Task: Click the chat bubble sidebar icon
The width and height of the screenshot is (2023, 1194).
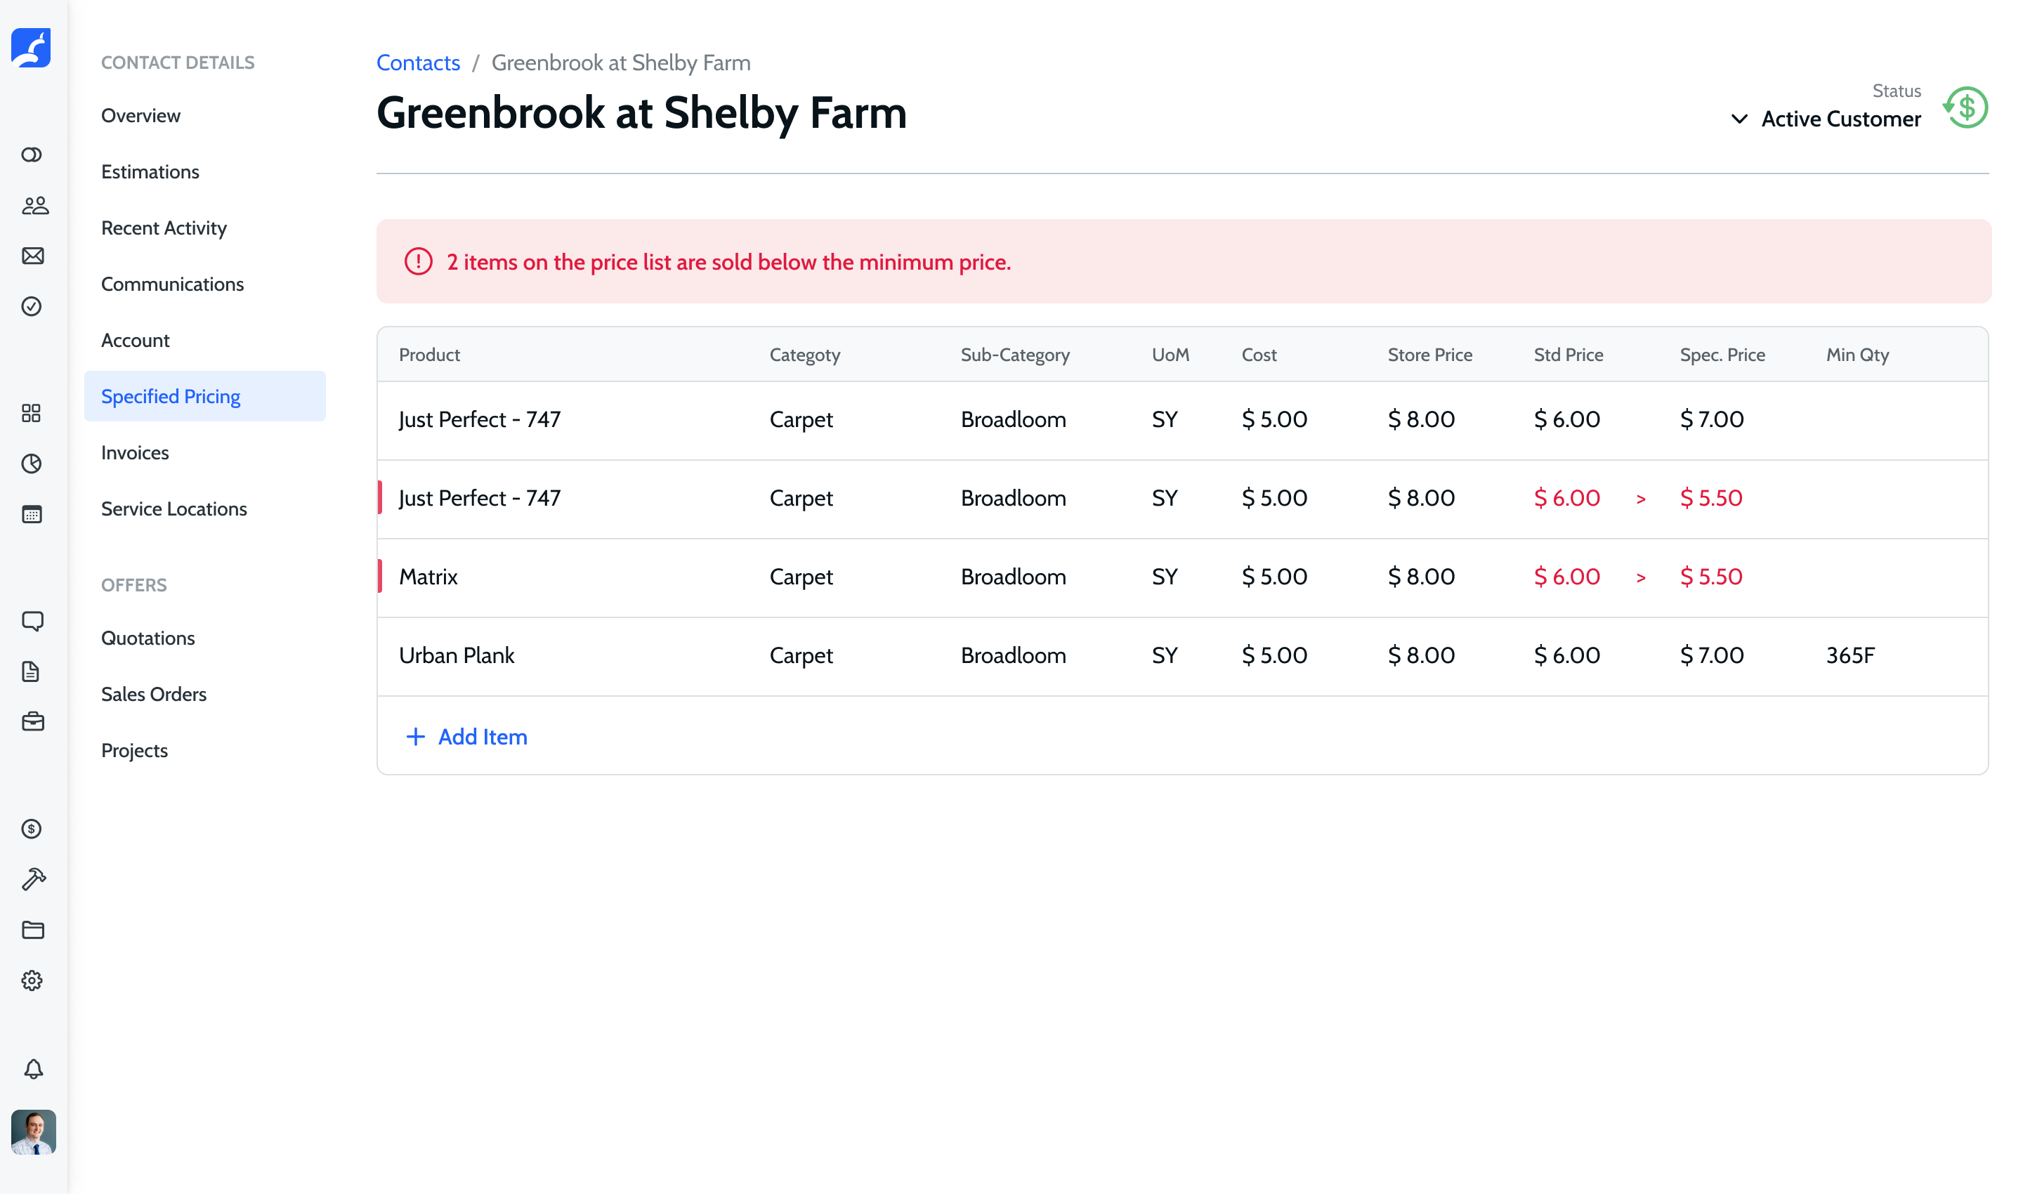Action: pyautogui.click(x=33, y=621)
